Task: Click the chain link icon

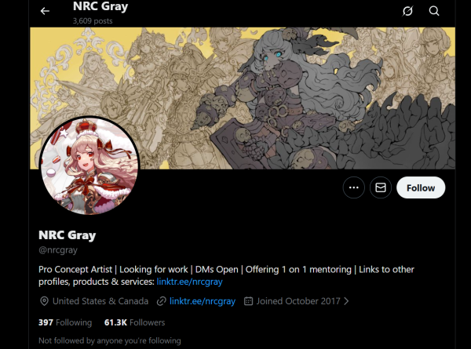Action: (161, 301)
